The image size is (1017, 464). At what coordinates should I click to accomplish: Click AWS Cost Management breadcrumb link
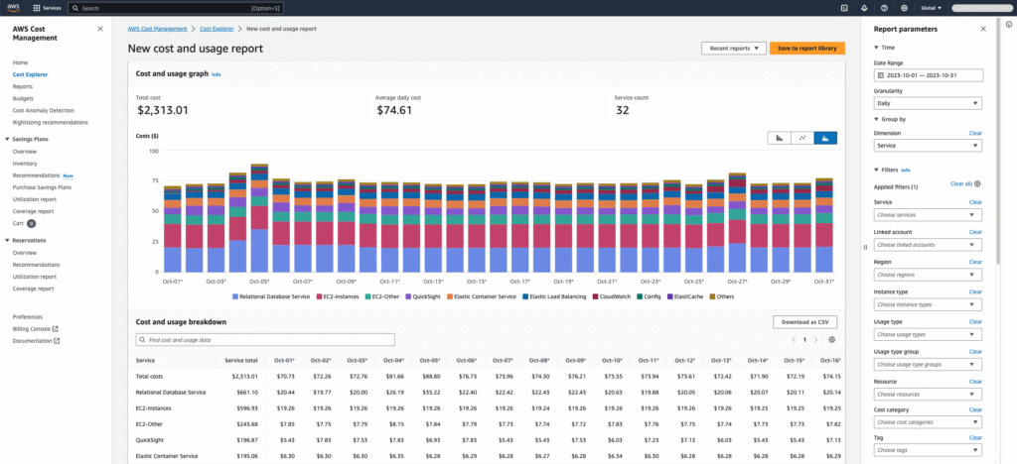coord(157,29)
